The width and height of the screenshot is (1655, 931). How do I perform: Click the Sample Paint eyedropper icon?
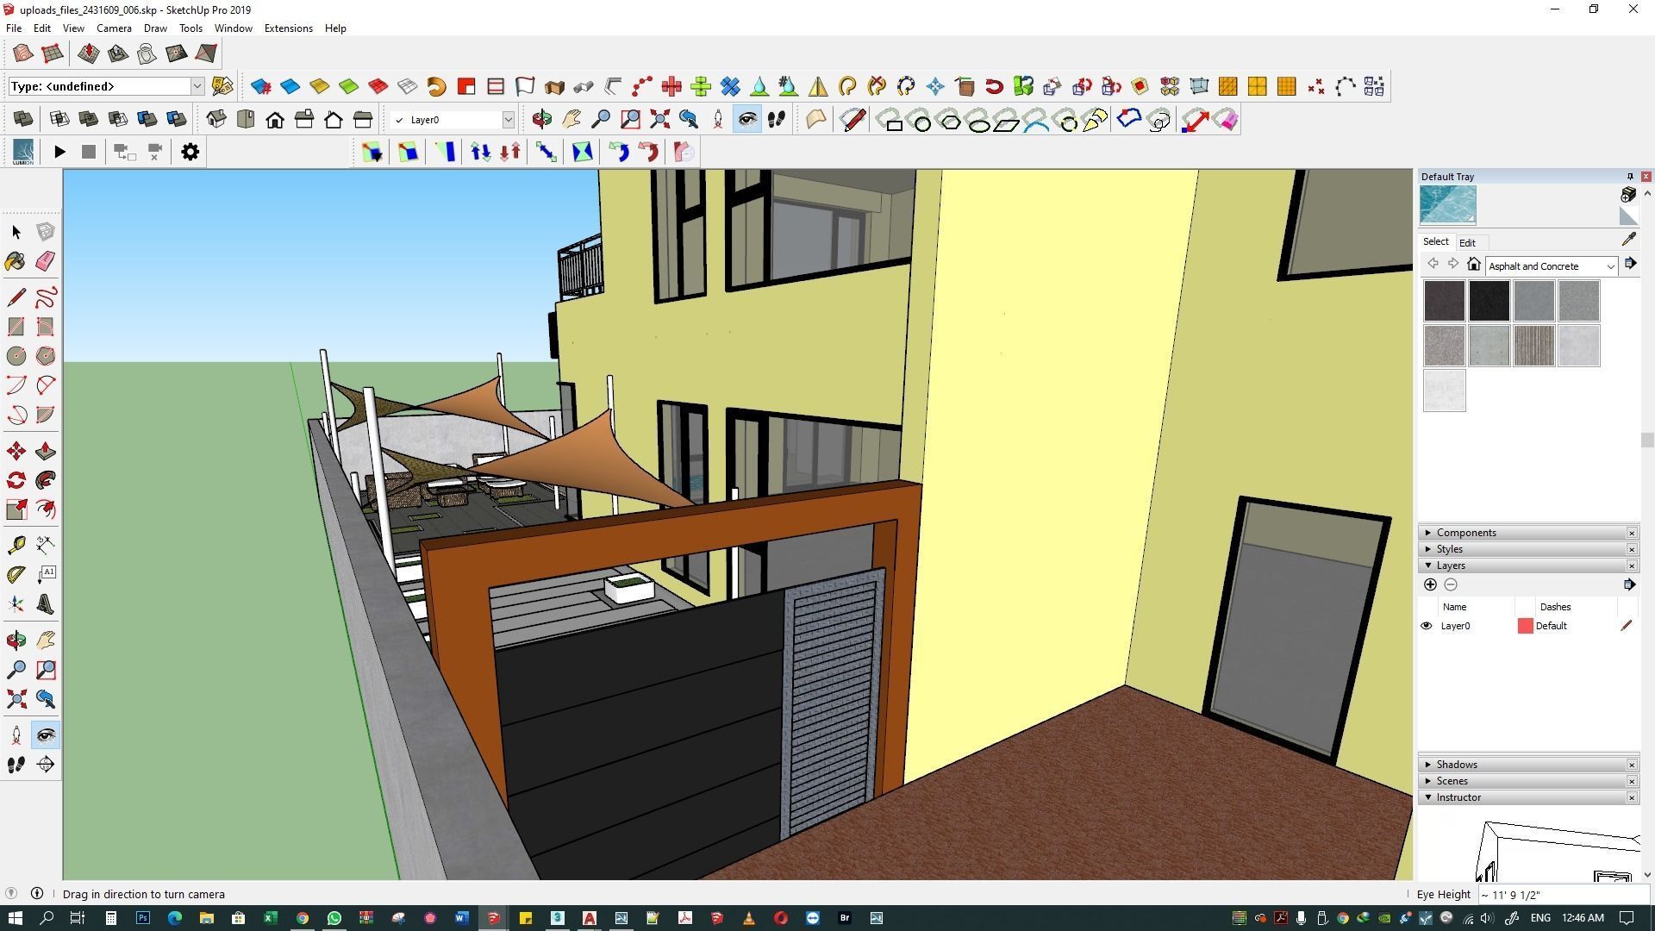click(x=1628, y=241)
